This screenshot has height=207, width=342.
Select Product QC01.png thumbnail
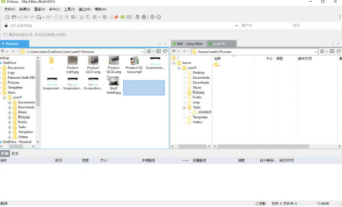pyautogui.click(x=93, y=65)
